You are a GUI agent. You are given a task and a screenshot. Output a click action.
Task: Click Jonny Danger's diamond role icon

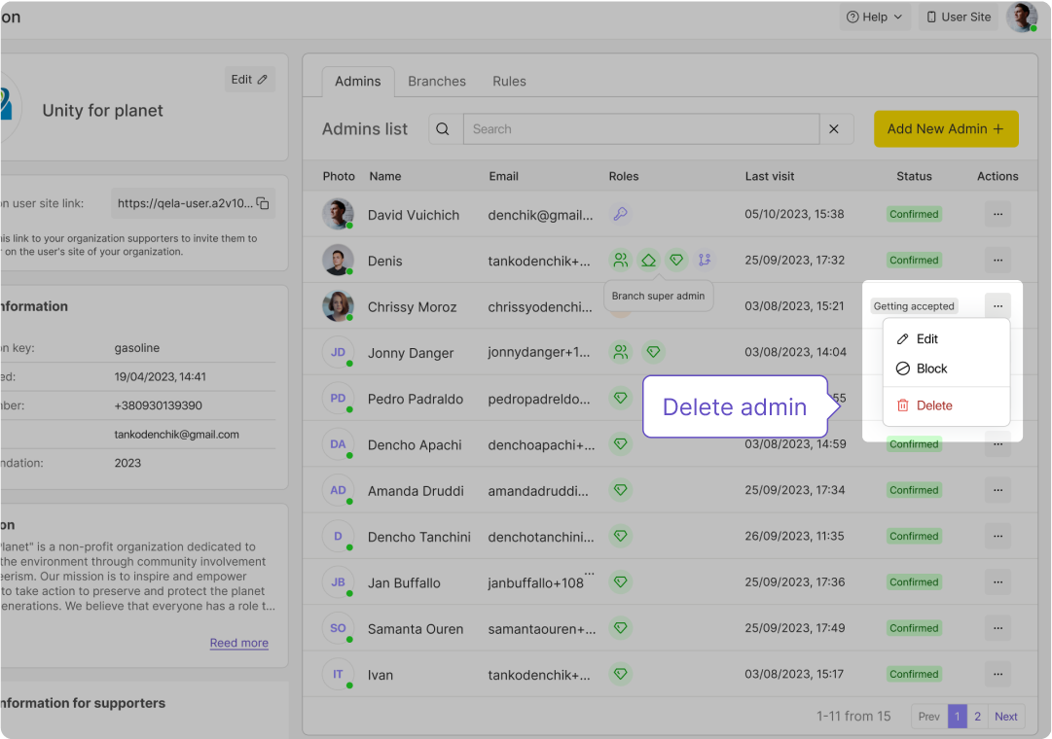(x=653, y=352)
